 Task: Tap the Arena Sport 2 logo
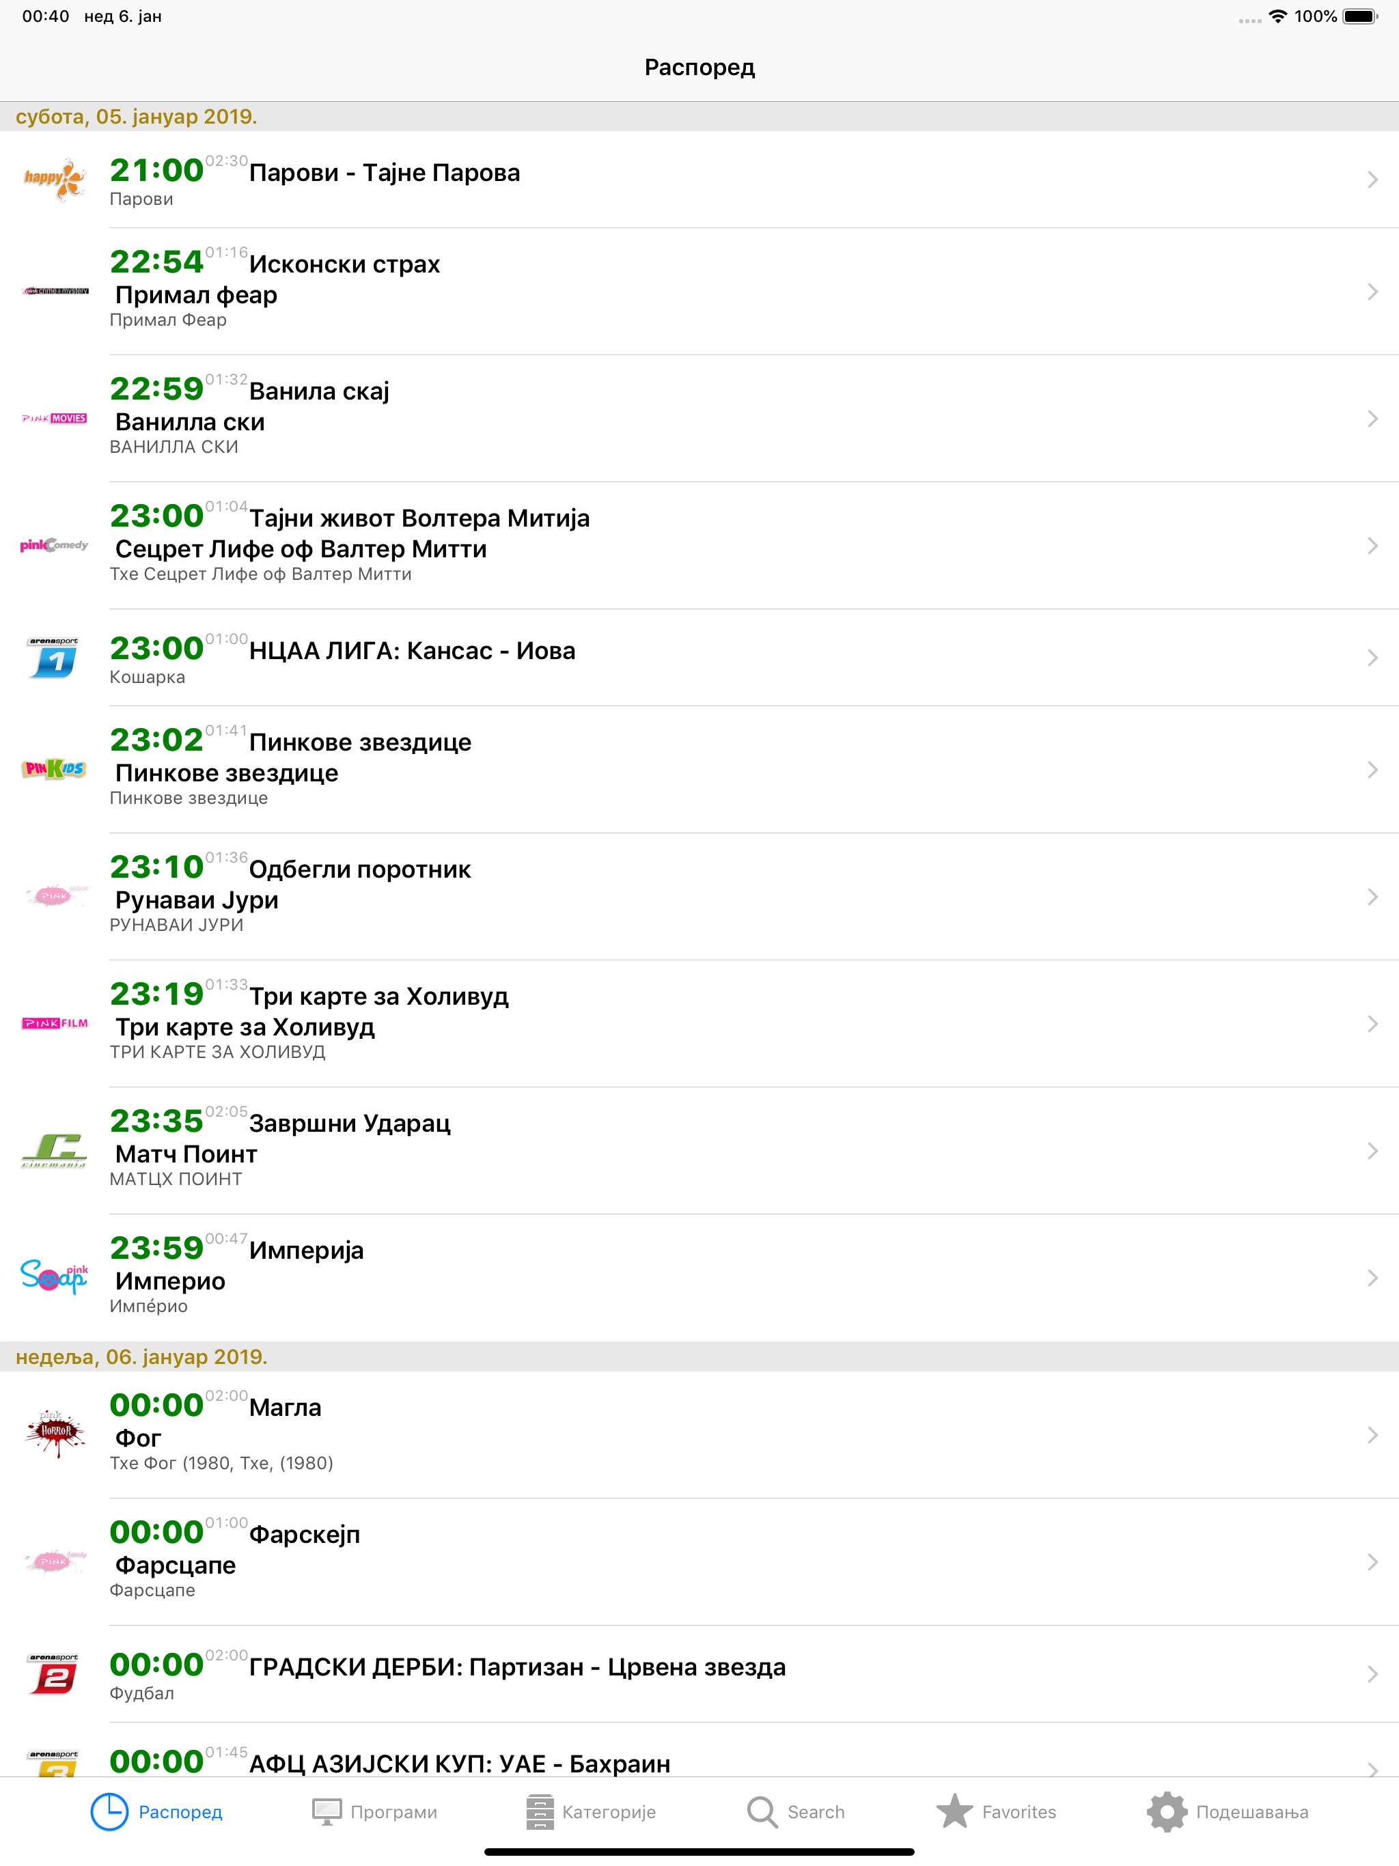tap(55, 1673)
